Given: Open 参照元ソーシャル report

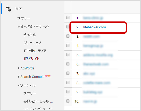Looking at the screenshot, I should [38, 101].
